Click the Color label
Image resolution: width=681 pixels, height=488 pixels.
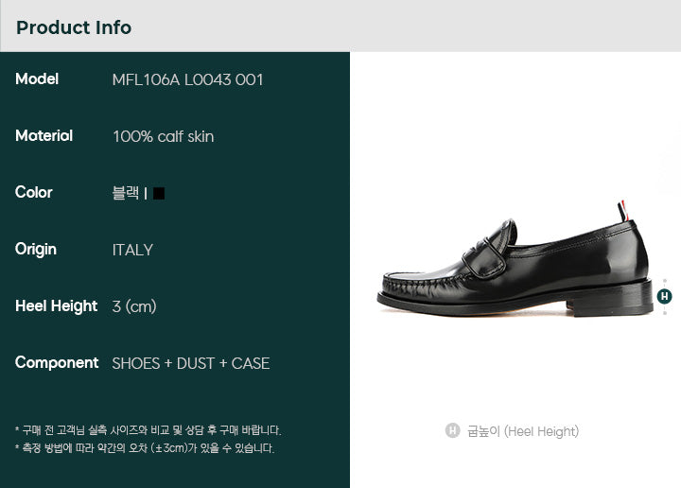33,192
